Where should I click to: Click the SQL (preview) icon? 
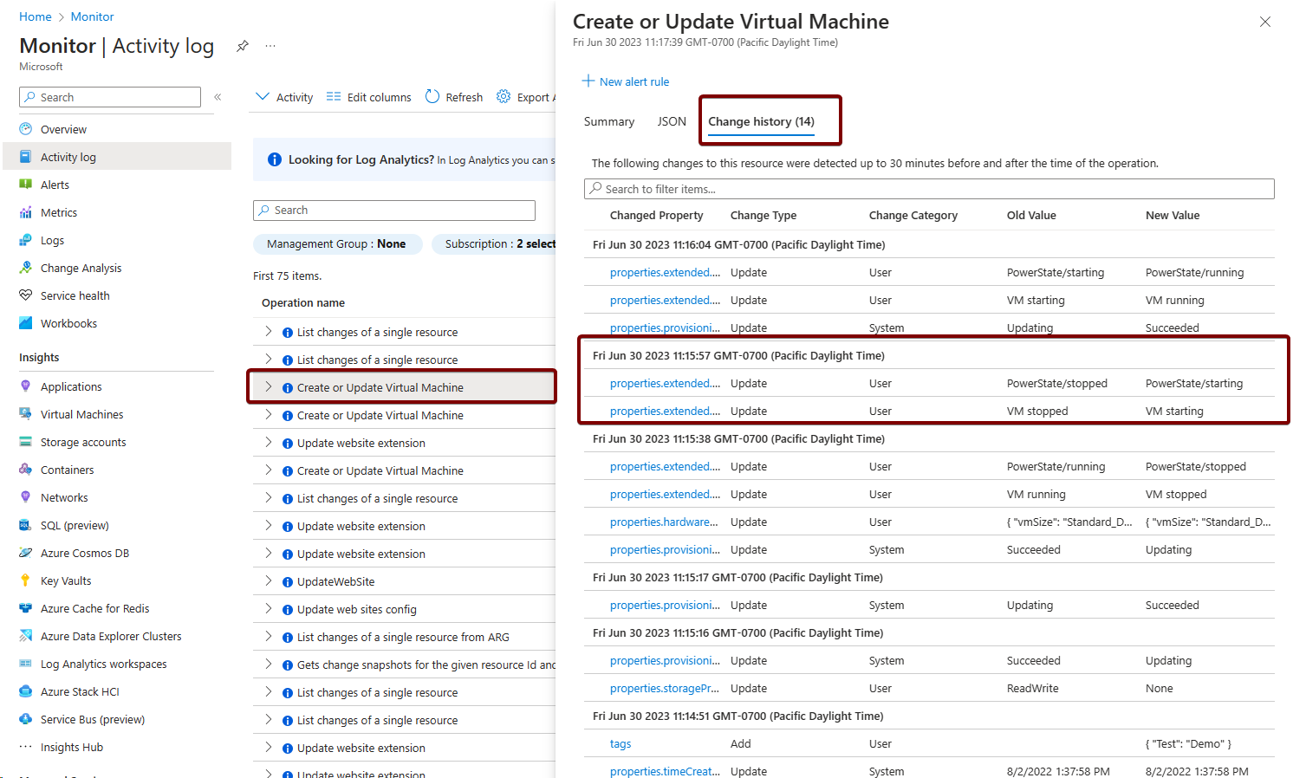click(x=26, y=525)
